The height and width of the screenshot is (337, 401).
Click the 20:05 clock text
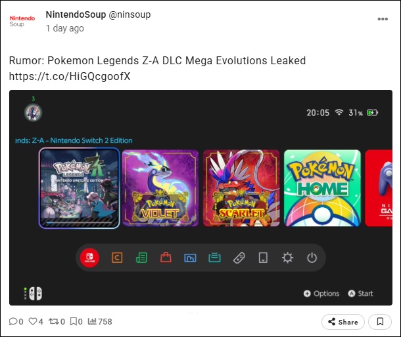point(318,113)
